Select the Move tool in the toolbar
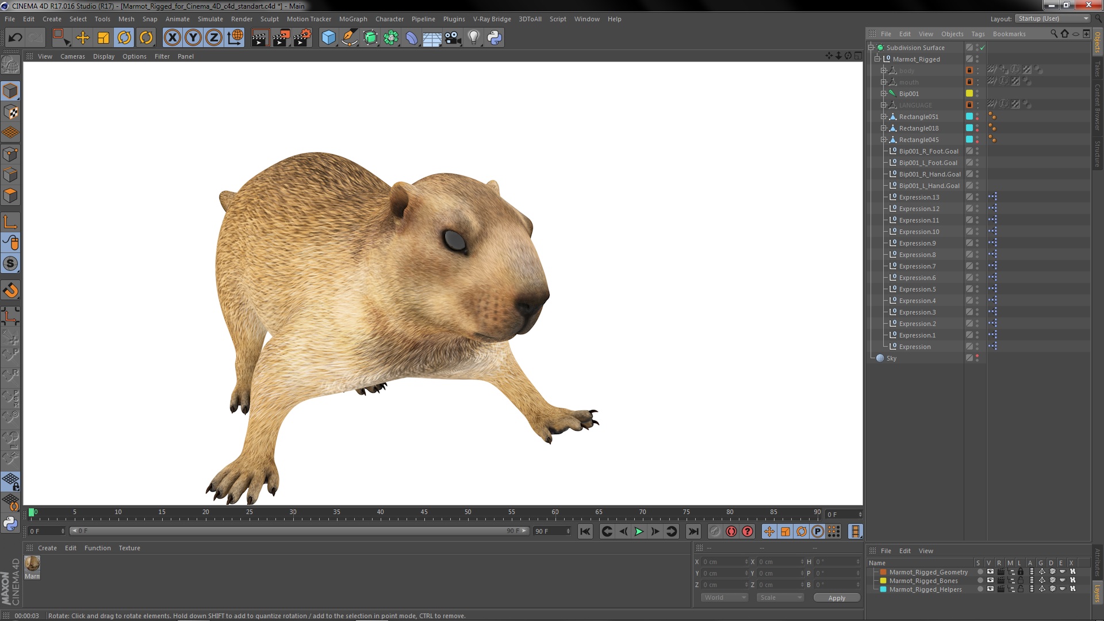Image resolution: width=1104 pixels, height=621 pixels. 83,38
